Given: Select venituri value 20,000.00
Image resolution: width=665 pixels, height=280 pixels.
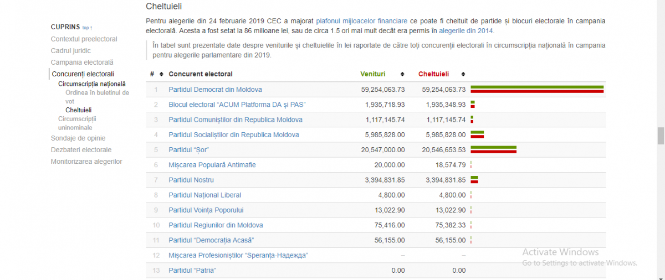Looking at the screenshot, I should (x=390, y=165).
